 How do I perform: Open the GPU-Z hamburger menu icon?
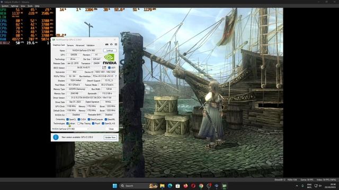116,44
